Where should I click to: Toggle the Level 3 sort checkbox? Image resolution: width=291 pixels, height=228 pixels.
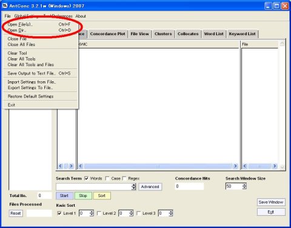pos(139,213)
